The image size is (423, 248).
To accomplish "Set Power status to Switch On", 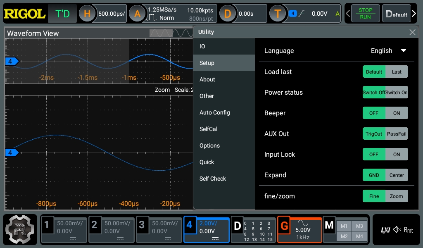I will click(397, 92).
